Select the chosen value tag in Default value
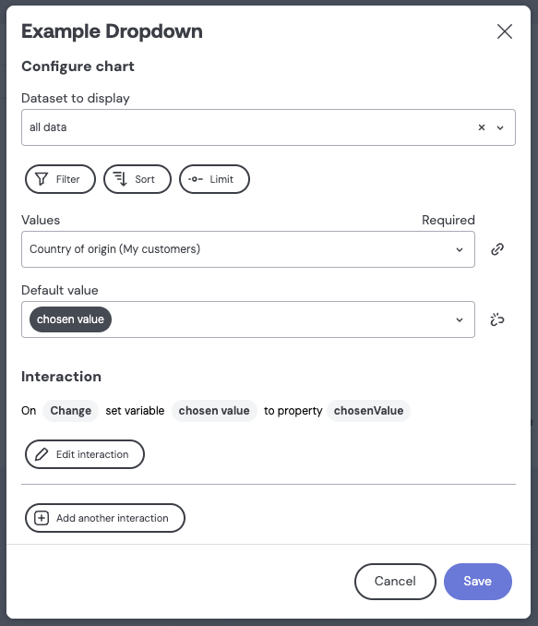This screenshot has width=538, height=626. 71,319
